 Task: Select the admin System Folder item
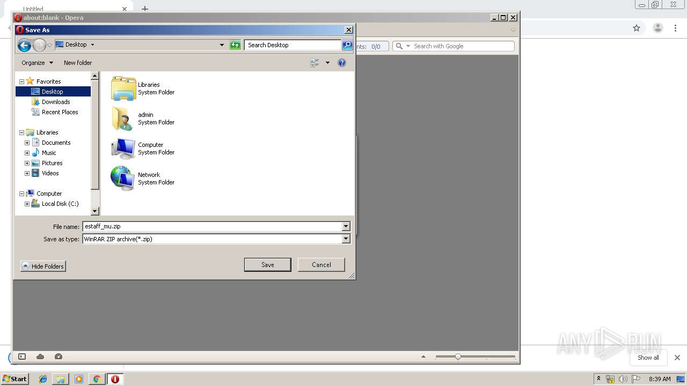pos(143,118)
